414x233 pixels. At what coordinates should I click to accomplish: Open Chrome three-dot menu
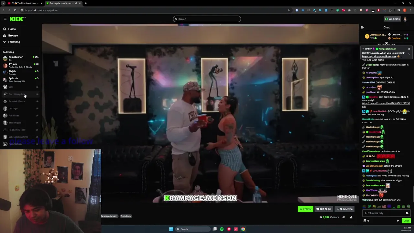click(x=410, y=10)
